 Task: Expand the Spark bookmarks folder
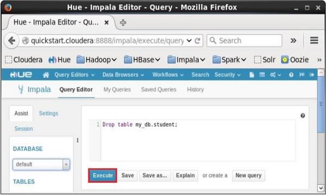click(229, 60)
